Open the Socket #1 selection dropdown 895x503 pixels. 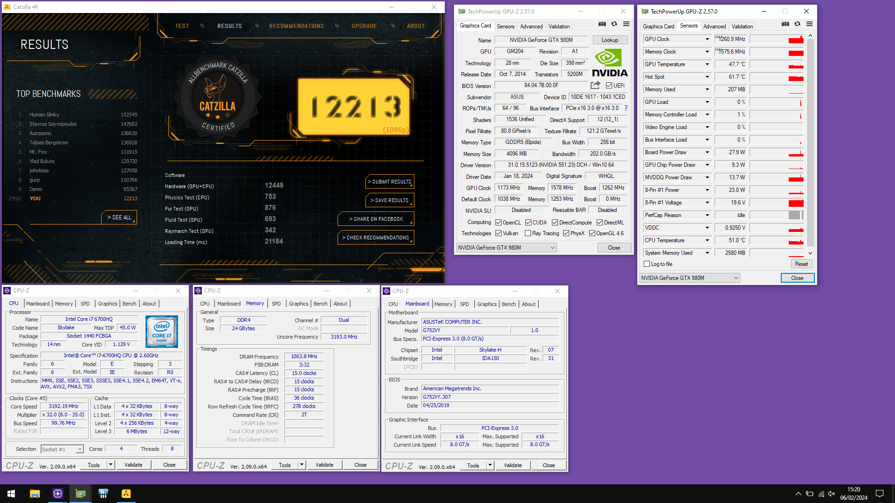62,449
